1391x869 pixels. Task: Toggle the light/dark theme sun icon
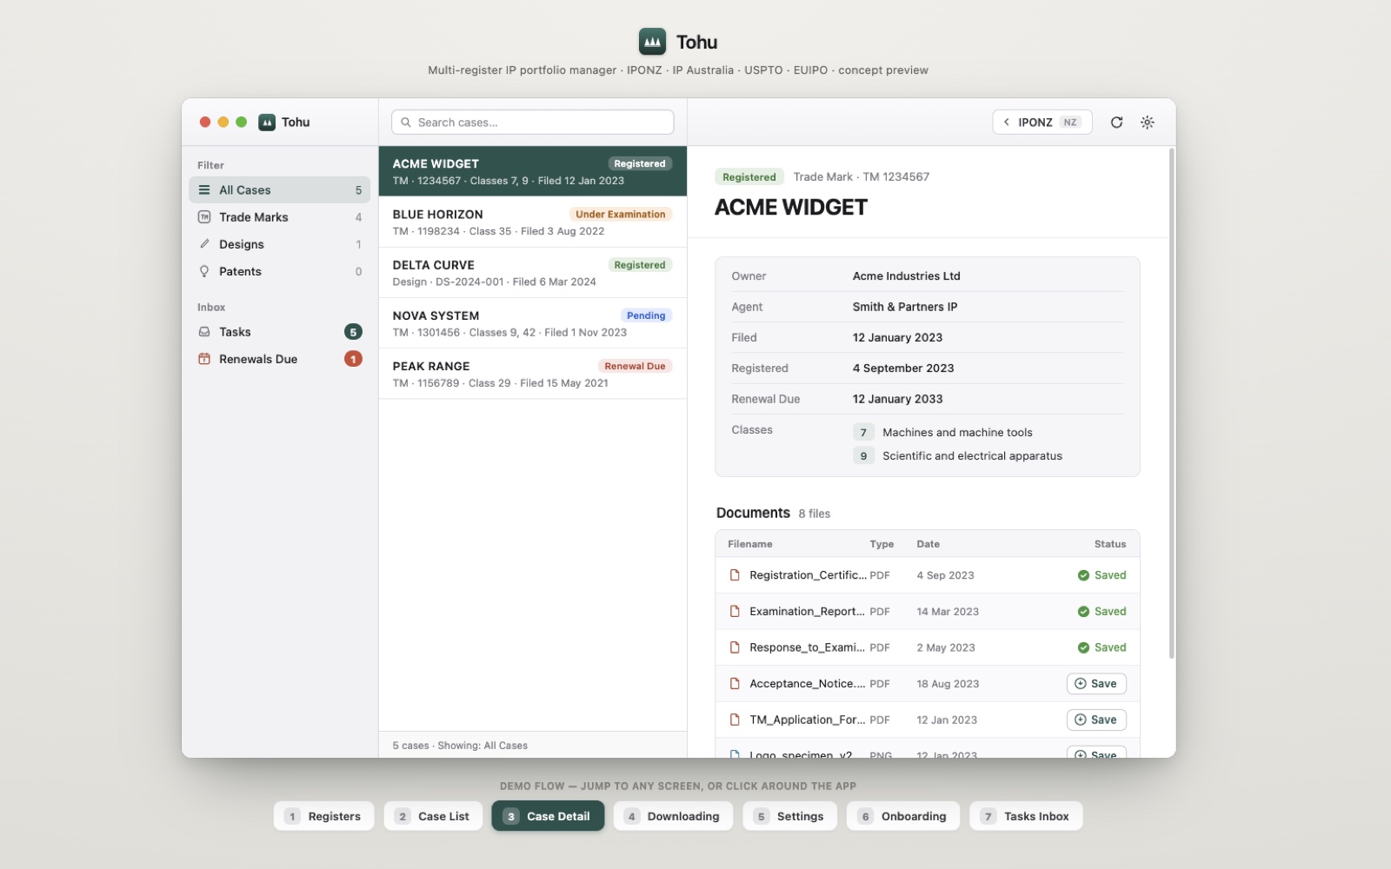(1148, 123)
